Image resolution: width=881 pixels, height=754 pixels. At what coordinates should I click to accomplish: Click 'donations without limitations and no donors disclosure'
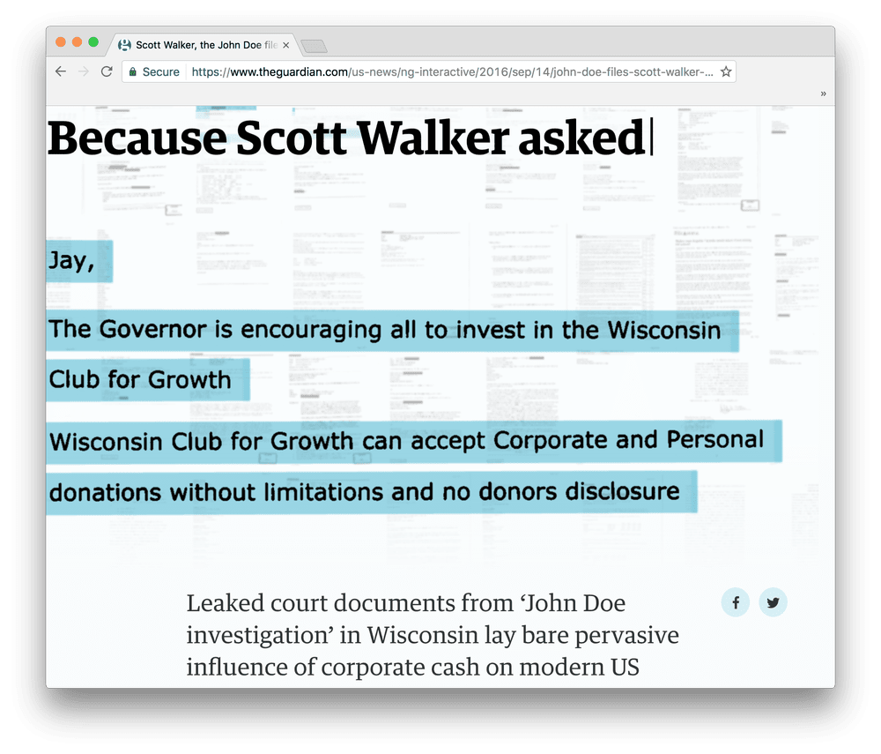[x=364, y=492]
